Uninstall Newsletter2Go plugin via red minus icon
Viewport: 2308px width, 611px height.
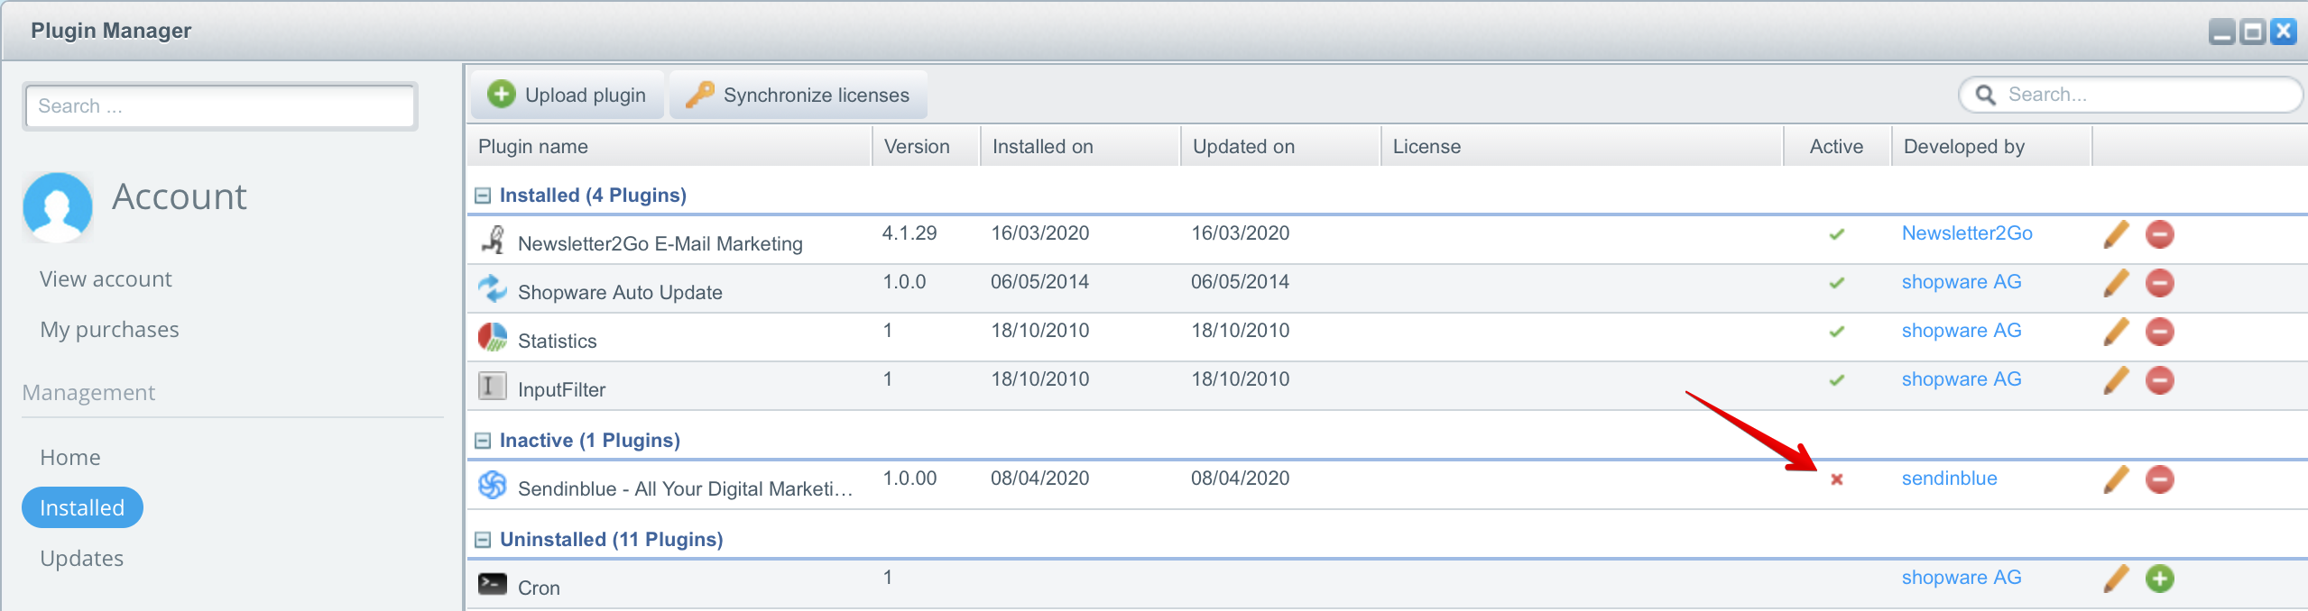pos(2159,234)
